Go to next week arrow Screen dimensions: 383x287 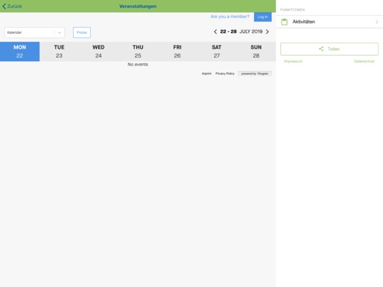click(x=267, y=32)
